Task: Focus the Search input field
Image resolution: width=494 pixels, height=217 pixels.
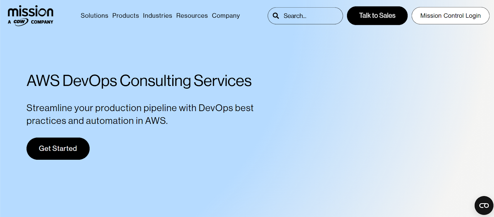Action: [305, 16]
